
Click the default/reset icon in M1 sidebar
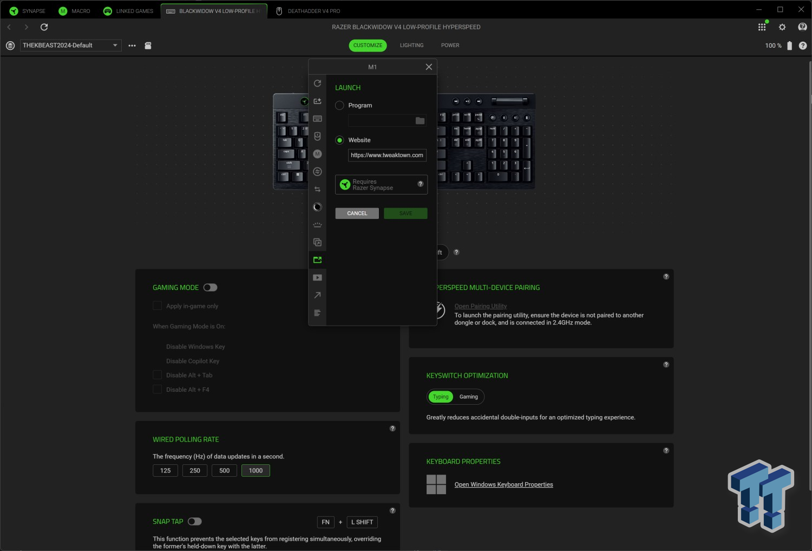(317, 83)
